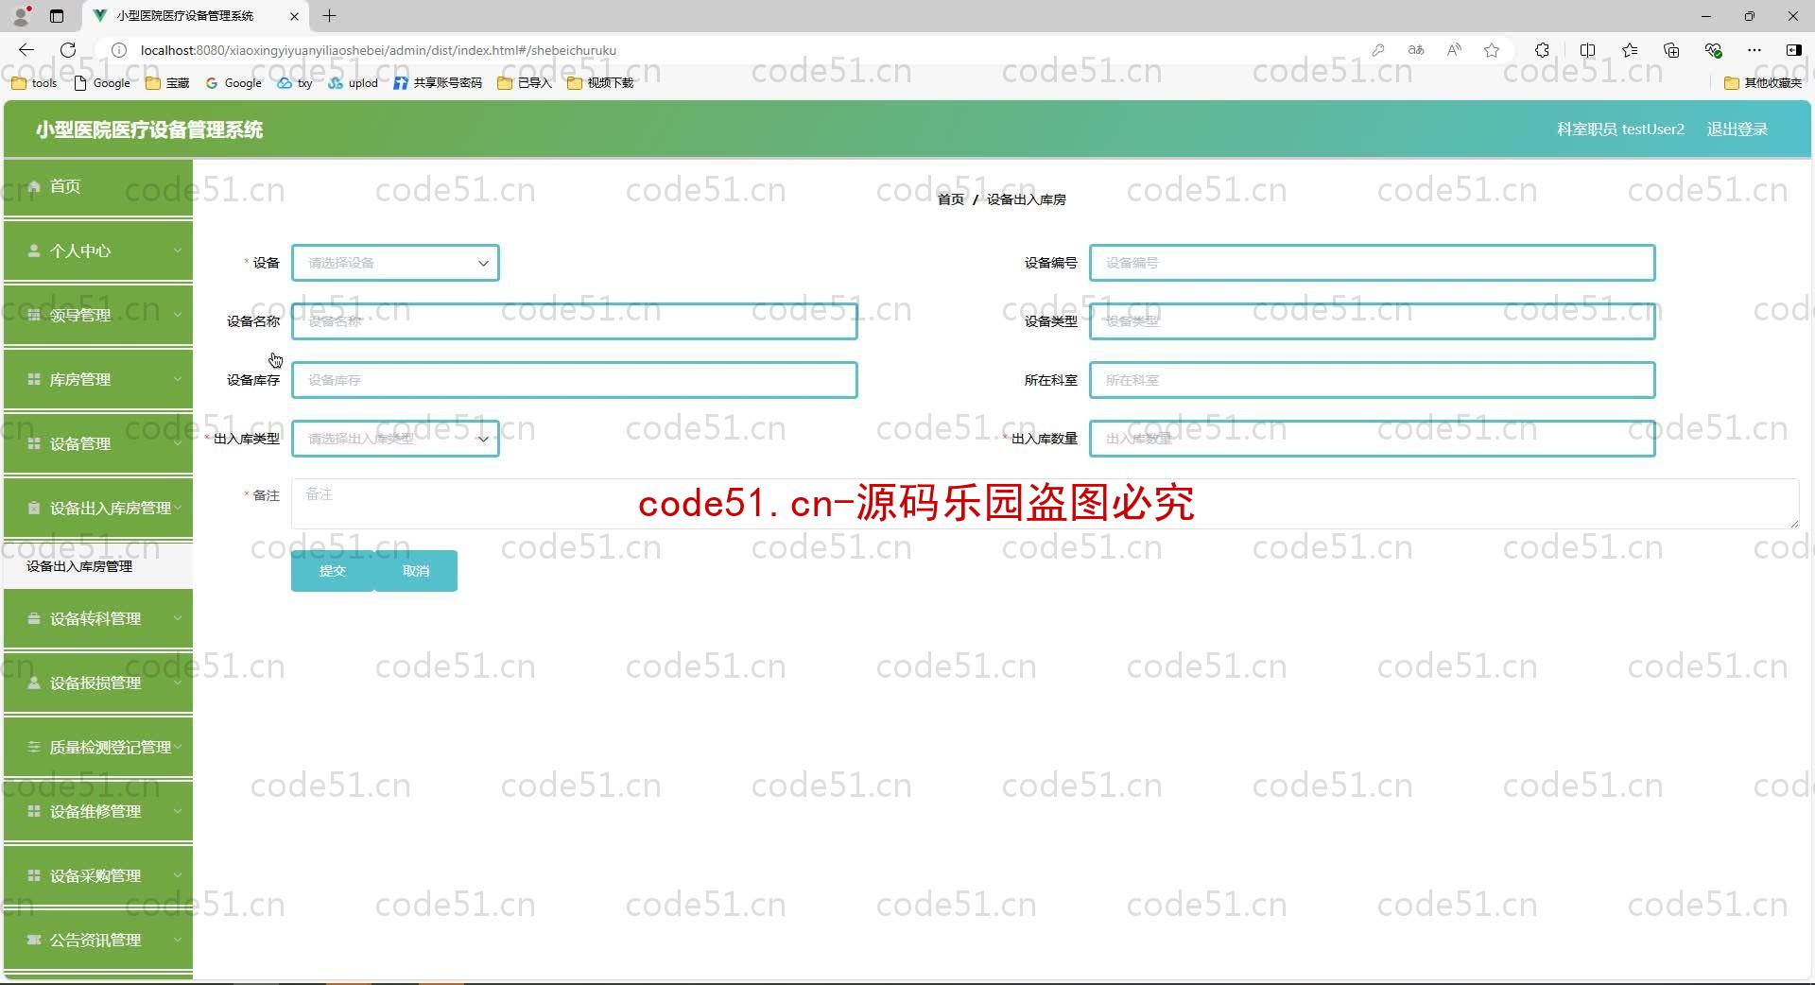The height and width of the screenshot is (985, 1815).
Task: Click the translate icon in address bar
Action: pyautogui.click(x=1416, y=50)
